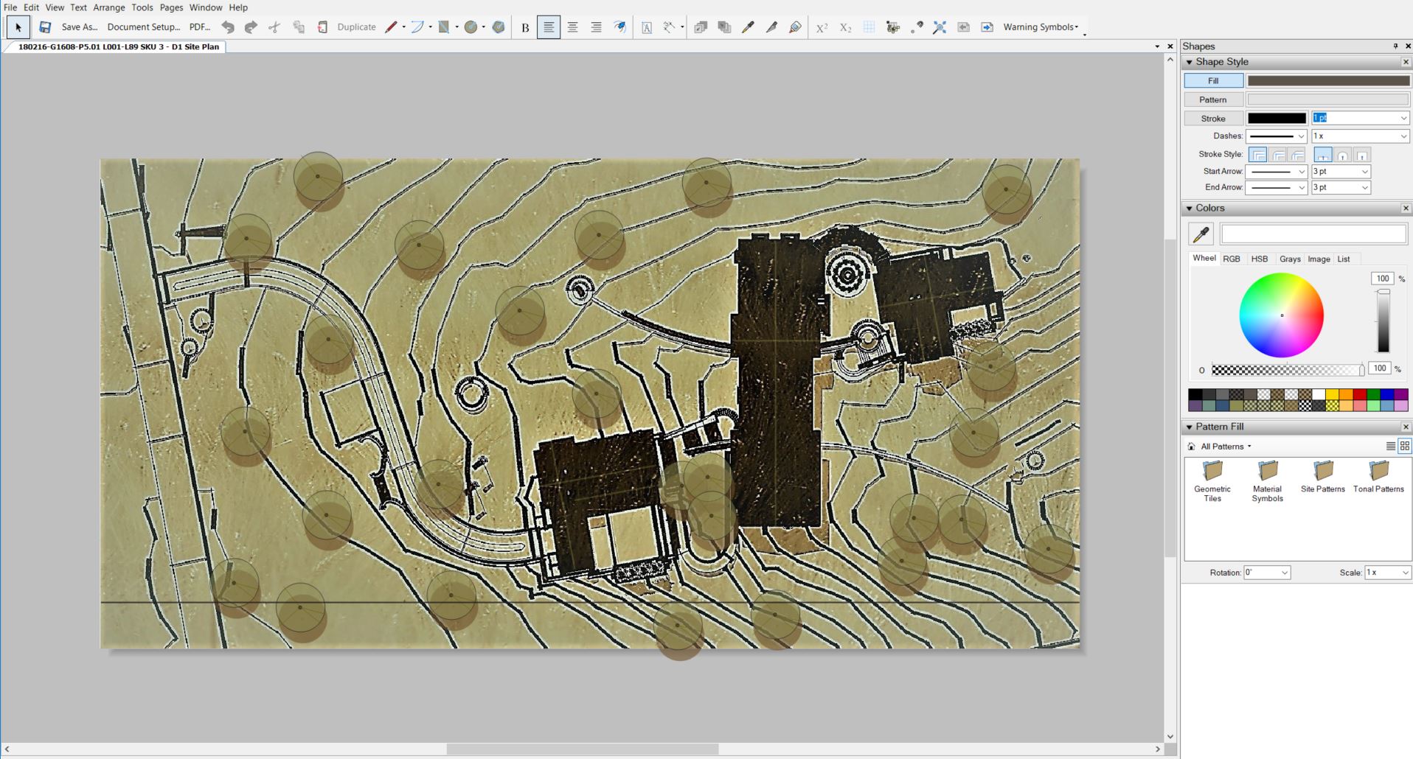Click the Redo arrow icon
Image resolution: width=1413 pixels, height=759 pixels.
click(x=251, y=27)
